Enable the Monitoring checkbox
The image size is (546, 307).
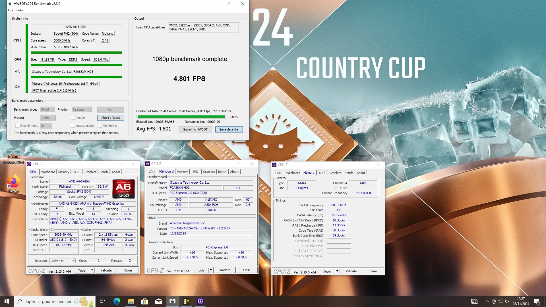point(100,126)
